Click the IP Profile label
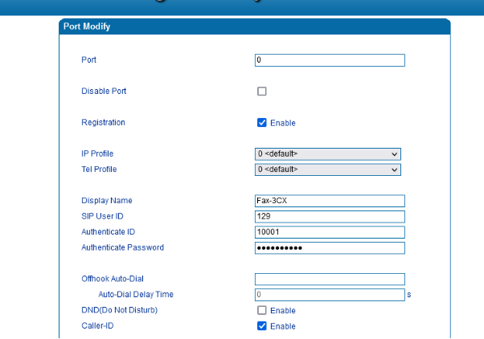 [97, 153]
